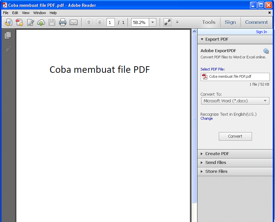Close document with menu bar X
275x222 pixels.
click(269, 12)
